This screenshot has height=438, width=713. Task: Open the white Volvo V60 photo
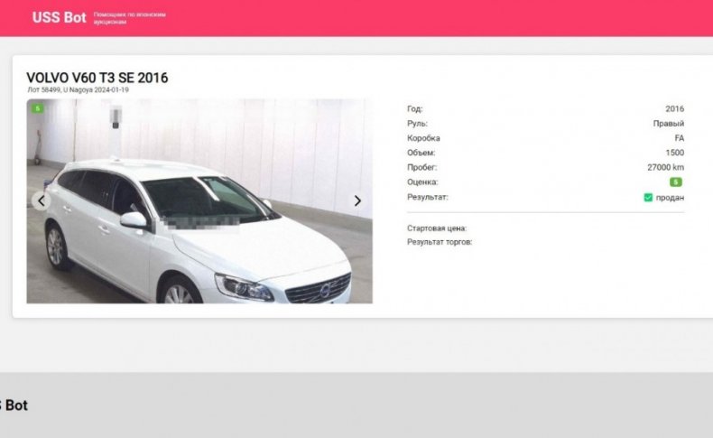click(x=199, y=201)
